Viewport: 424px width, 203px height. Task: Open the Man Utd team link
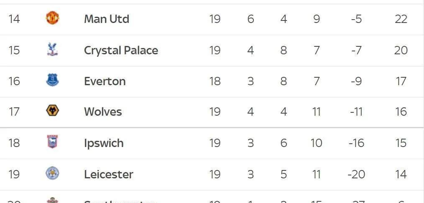[x=107, y=19]
